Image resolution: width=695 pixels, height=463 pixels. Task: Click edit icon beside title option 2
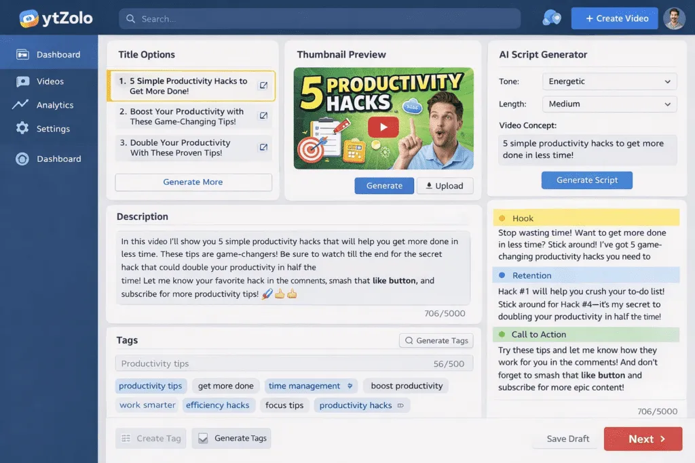pos(263,115)
